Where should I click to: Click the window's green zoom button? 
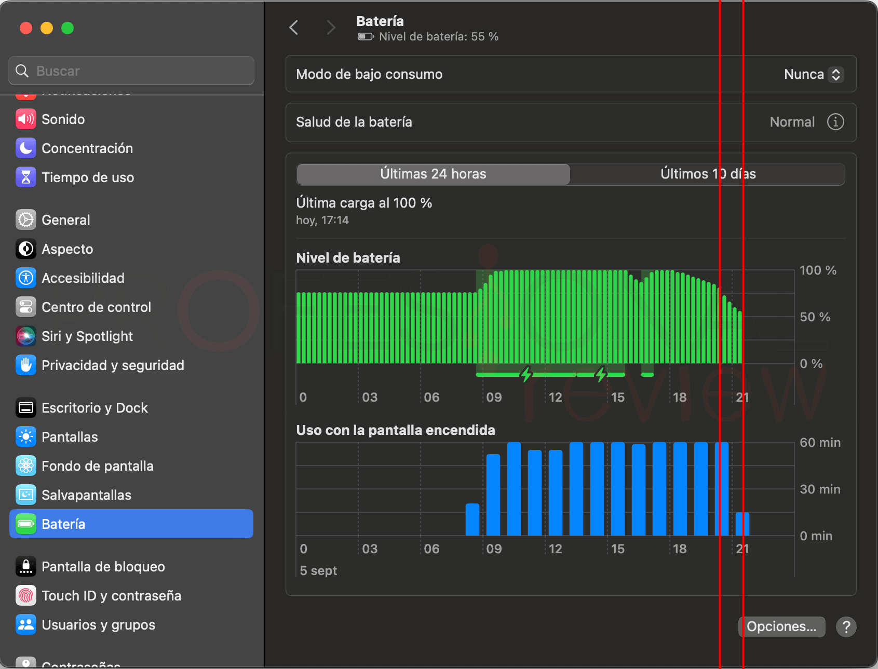pyautogui.click(x=67, y=28)
